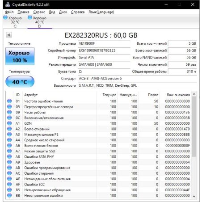The height and width of the screenshot is (202, 202).
Task: Click the disk title EX282320RUS : 60,0 GB
Action: 101,35
